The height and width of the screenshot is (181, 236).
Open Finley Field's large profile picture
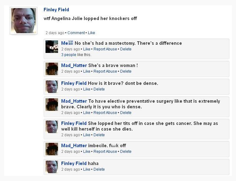(x=24, y=21)
